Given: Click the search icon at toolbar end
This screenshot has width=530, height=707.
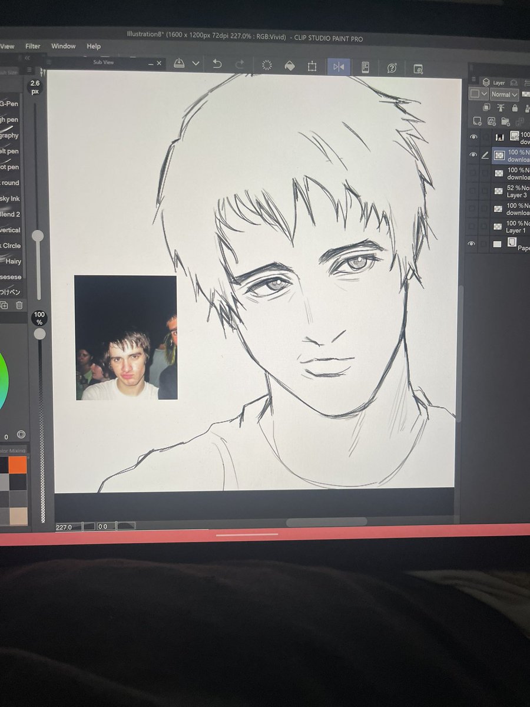Looking at the screenshot, I should click(418, 69).
